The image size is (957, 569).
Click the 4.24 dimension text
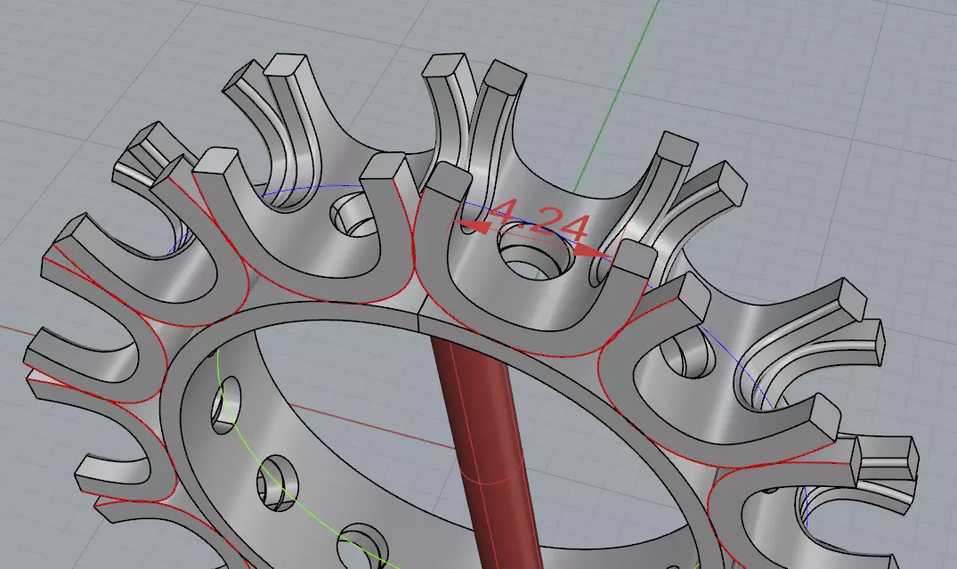tap(539, 221)
